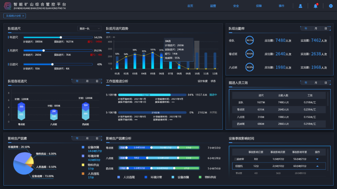Select the 设备故障 legend square in pie chart
The height and width of the screenshot is (189, 337).
(83, 147)
